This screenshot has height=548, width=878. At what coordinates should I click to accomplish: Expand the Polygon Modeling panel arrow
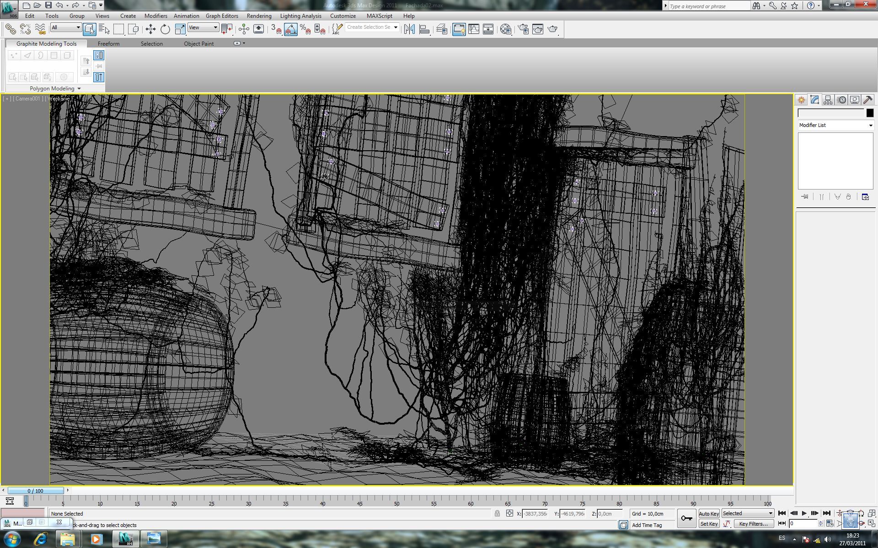coord(79,89)
